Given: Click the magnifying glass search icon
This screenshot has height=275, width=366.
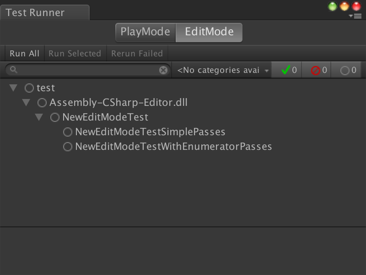Looking at the screenshot, I should point(14,70).
